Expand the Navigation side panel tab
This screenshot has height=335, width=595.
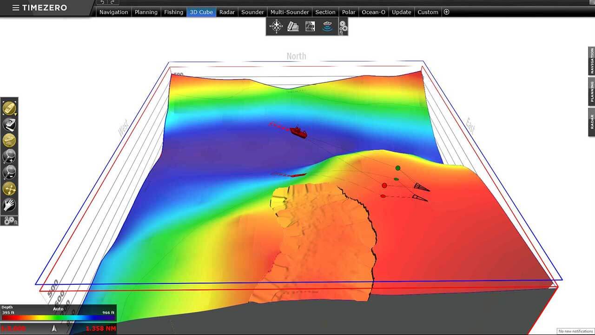[x=591, y=61]
